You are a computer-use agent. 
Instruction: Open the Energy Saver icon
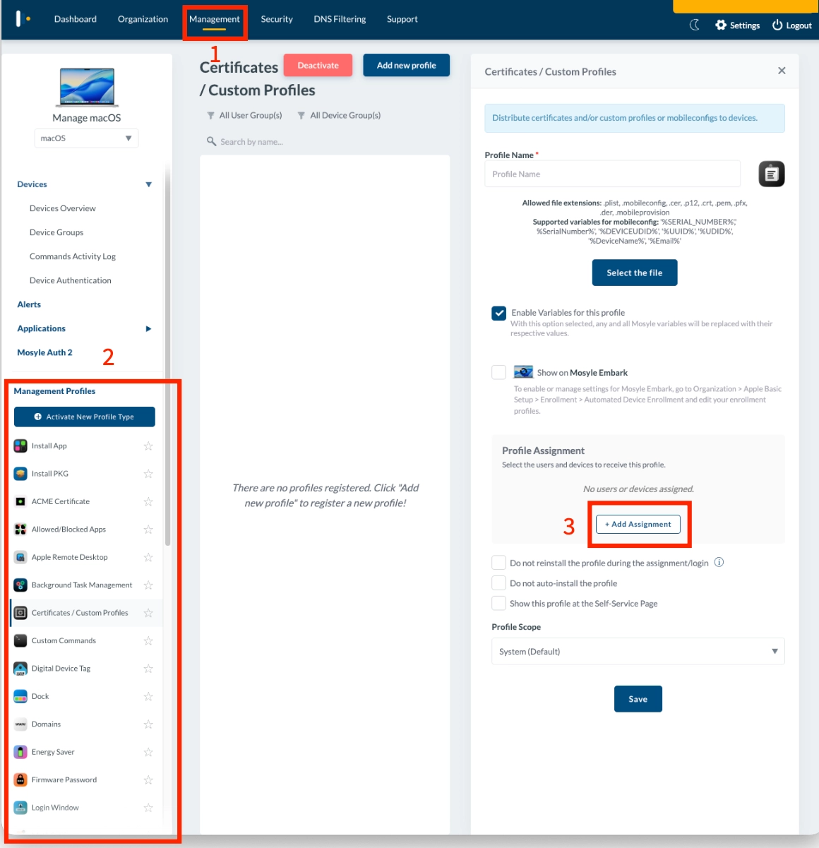click(20, 752)
